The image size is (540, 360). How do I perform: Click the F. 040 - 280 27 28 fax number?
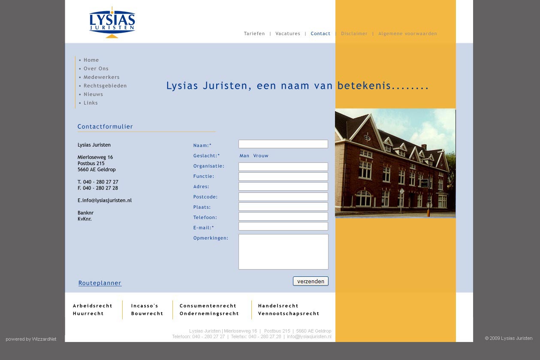point(98,188)
